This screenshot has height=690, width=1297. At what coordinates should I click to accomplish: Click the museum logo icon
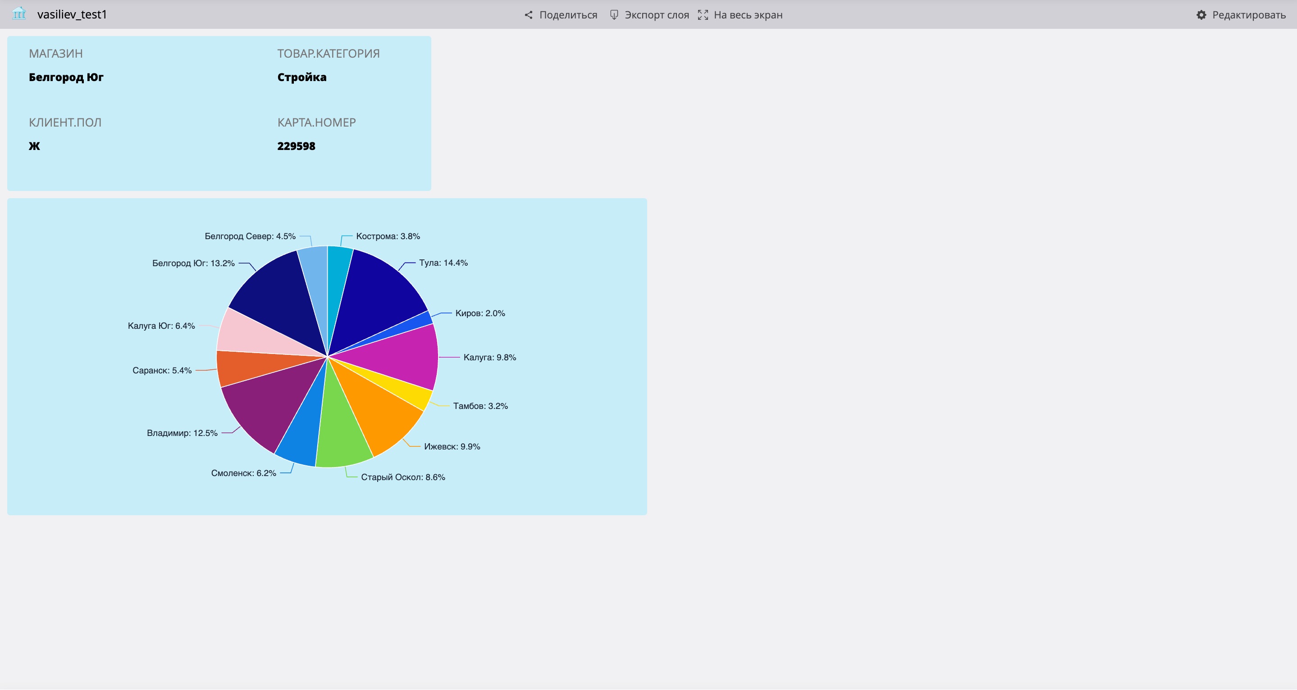click(x=18, y=14)
